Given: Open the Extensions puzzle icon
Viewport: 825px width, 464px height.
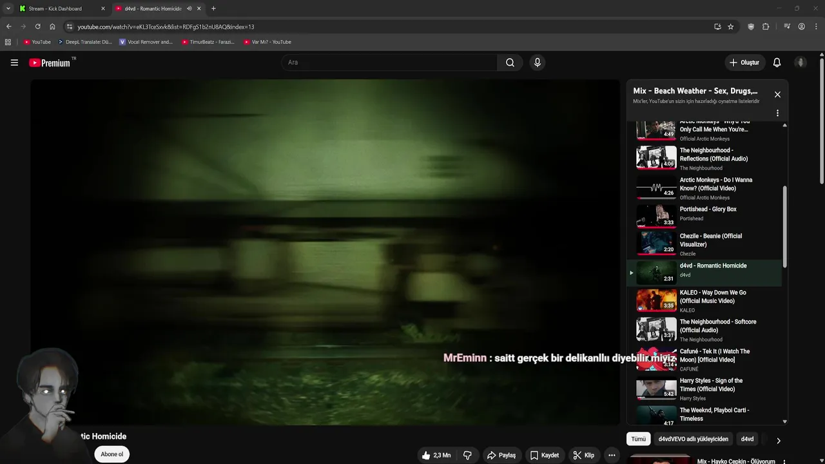Looking at the screenshot, I should click(766, 26).
